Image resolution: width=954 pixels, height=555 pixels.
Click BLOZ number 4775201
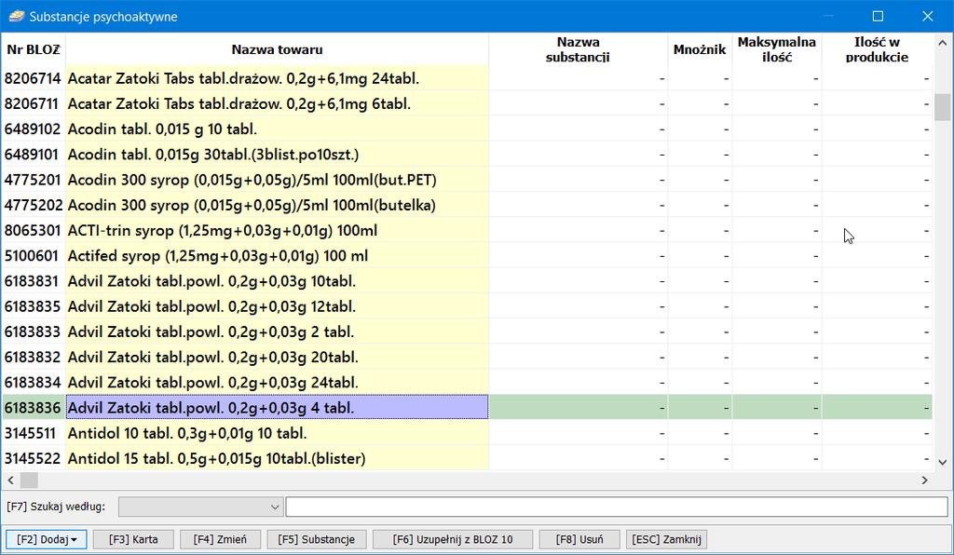pyautogui.click(x=33, y=180)
